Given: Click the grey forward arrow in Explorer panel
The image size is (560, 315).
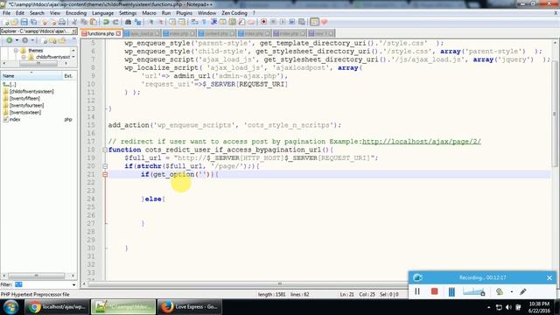Looking at the screenshot, I should pyautogui.click(x=25, y=40).
